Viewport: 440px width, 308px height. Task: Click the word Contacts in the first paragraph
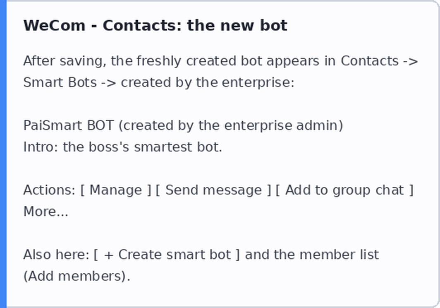(370, 61)
